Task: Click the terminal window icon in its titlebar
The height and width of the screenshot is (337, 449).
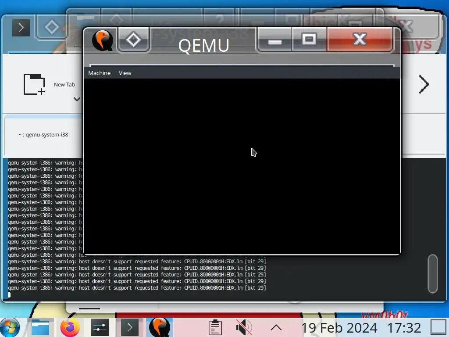Action: coord(21,28)
